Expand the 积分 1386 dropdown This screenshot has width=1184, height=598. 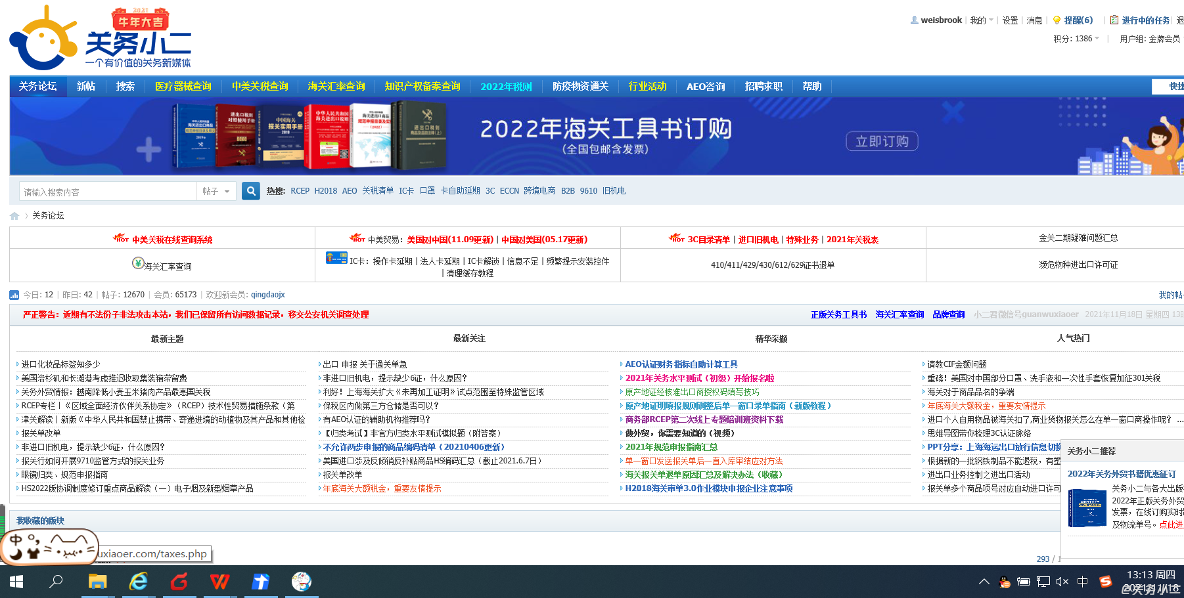1076,39
